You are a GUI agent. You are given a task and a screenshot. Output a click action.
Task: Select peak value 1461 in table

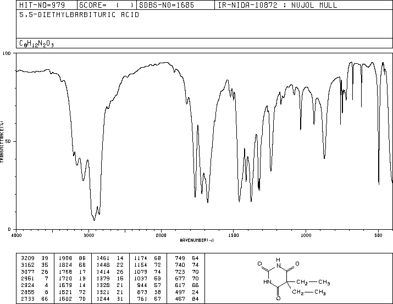click(x=103, y=258)
